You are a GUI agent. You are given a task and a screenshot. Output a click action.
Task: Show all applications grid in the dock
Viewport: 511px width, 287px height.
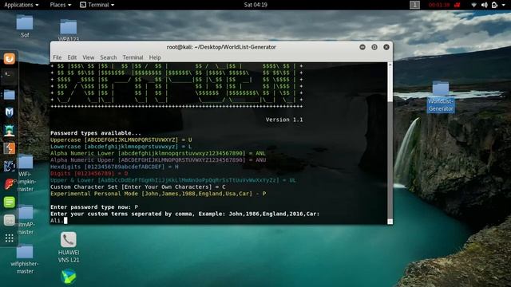coord(9,238)
